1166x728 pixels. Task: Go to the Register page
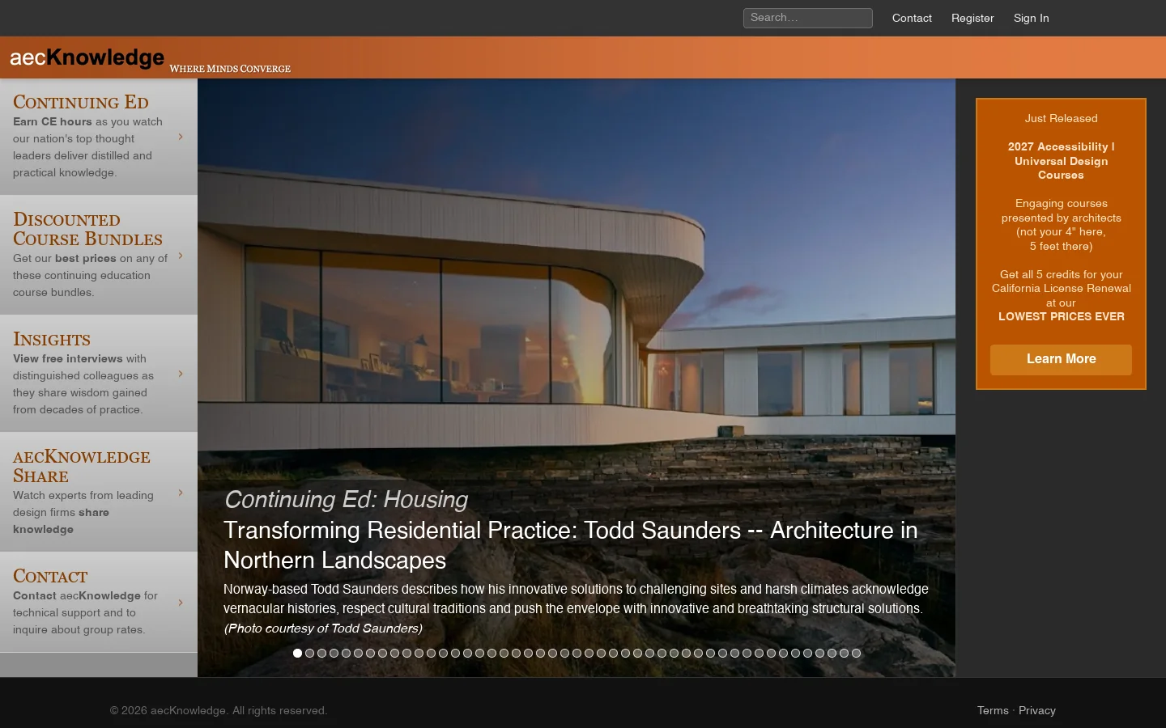[972, 18]
